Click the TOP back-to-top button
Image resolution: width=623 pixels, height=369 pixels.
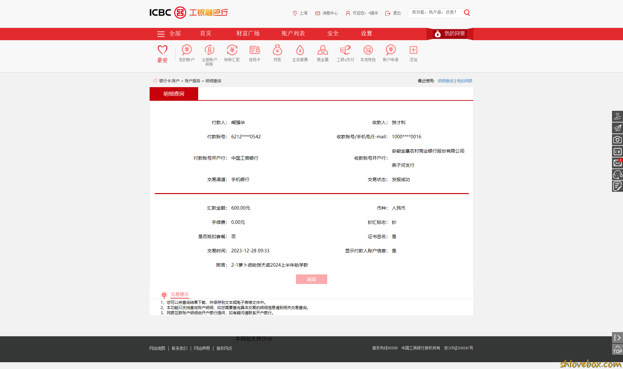(x=617, y=349)
